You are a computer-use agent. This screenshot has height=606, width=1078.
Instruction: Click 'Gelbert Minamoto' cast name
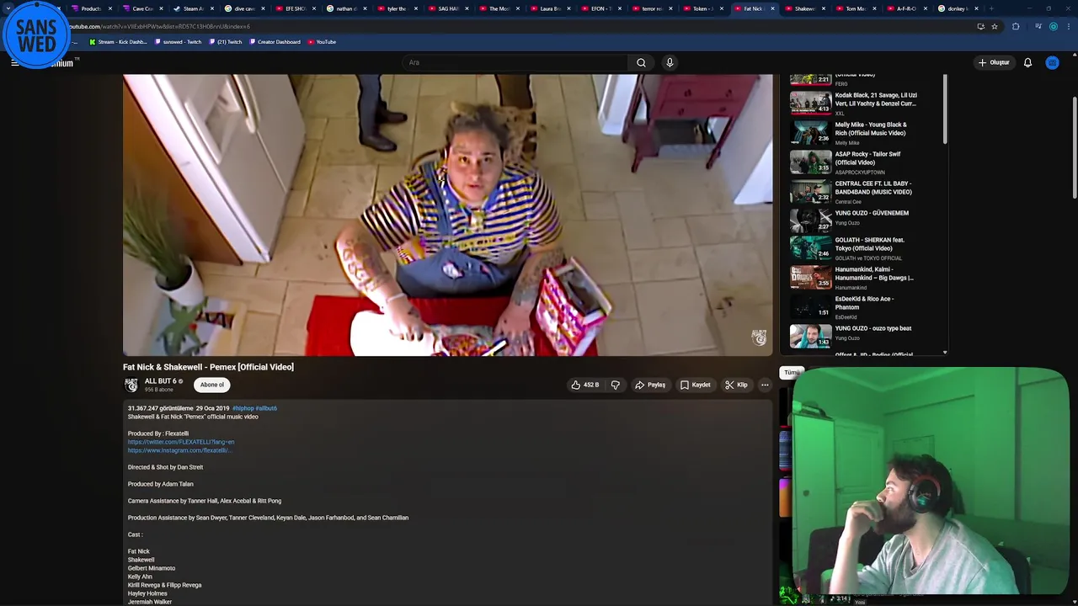pyautogui.click(x=152, y=568)
